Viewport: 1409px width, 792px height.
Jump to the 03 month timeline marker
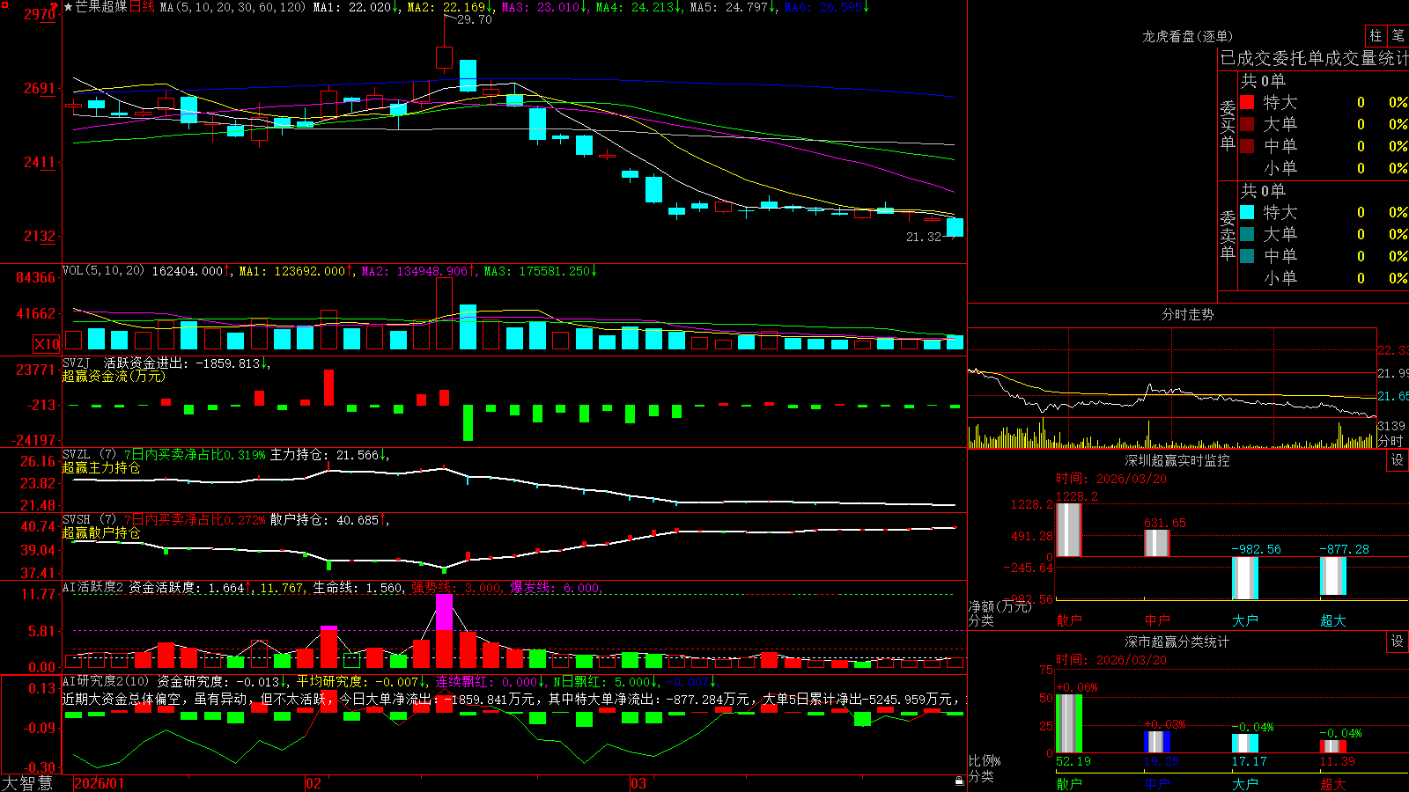click(x=638, y=783)
